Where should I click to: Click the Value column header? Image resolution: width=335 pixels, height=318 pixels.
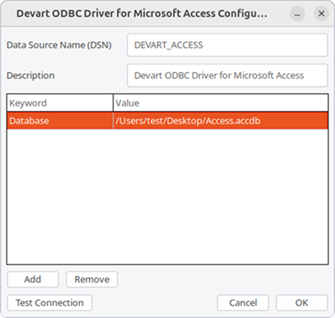click(x=221, y=103)
